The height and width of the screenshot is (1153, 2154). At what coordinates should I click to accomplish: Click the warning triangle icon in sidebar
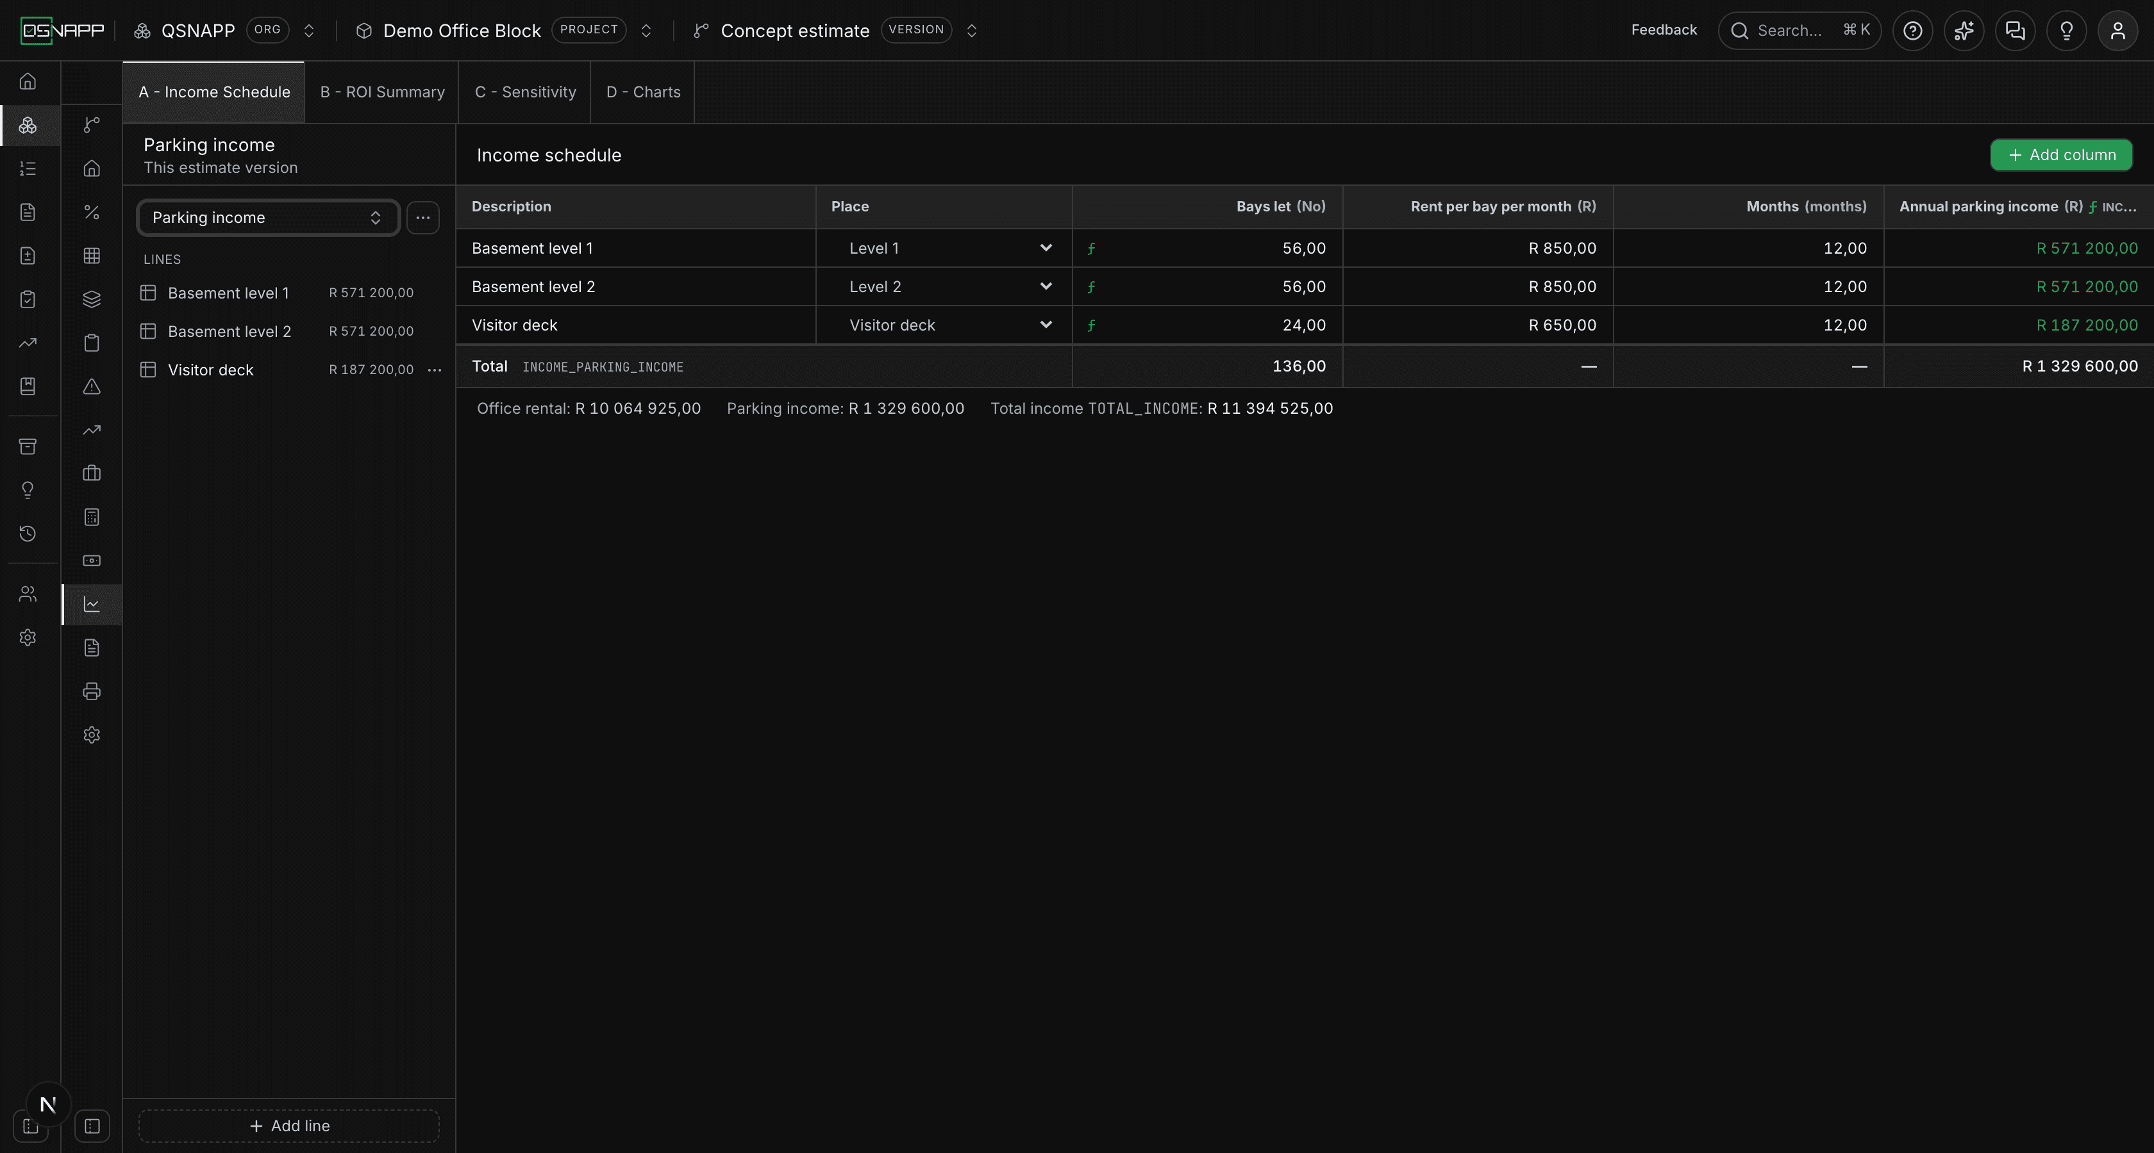(x=92, y=386)
